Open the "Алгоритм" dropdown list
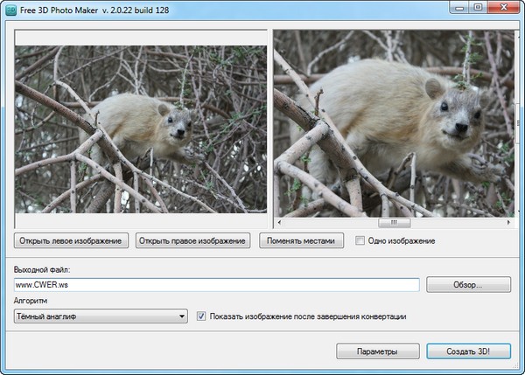This screenshot has width=525, height=375. [100, 316]
